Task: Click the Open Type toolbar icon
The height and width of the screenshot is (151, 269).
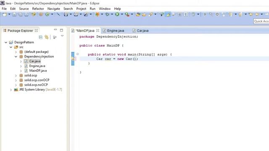Action: [x=138, y=15]
